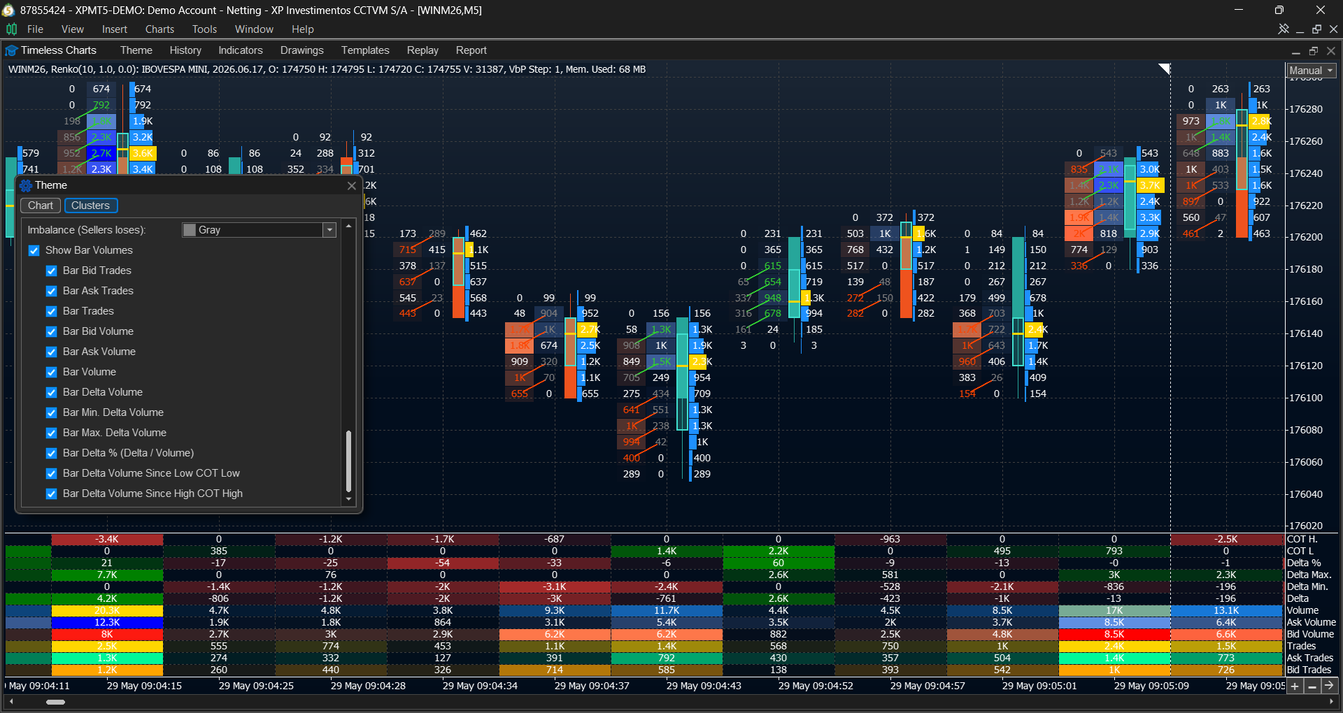Toggle Bar Min. Delta Volume checkbox
Viewport: 1343px width, 713px height.
point(51,412)
